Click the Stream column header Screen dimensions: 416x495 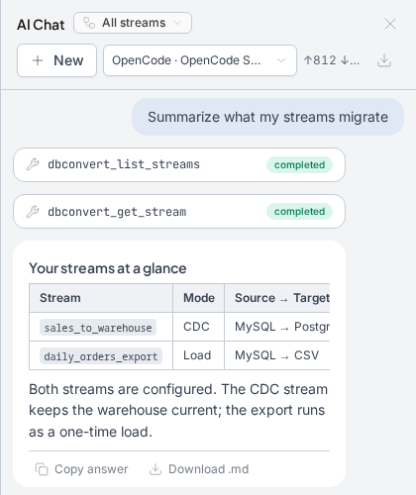101,298
